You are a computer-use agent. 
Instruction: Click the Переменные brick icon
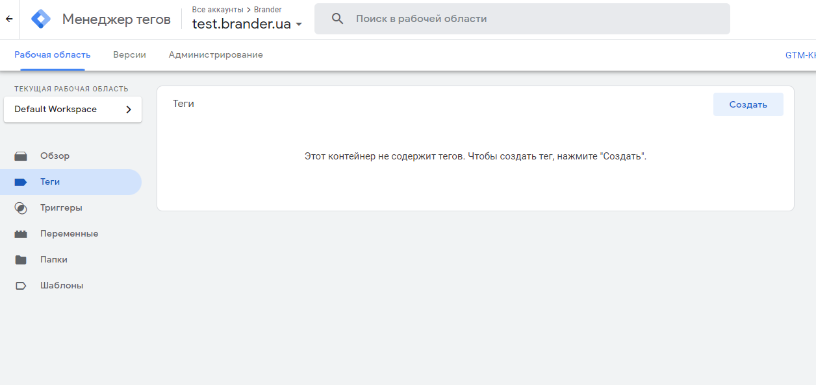pyautogui.click(x=21, y=234)
